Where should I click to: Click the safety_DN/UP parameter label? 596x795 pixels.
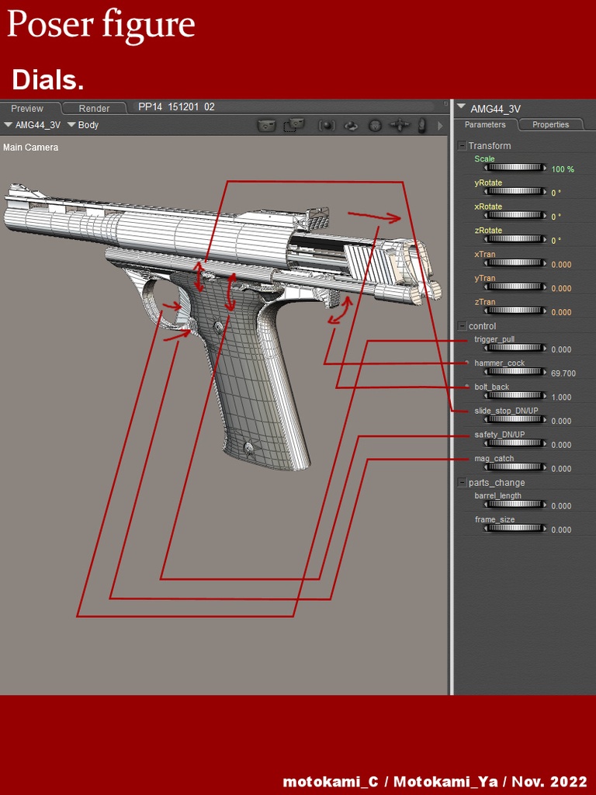click(499, 435)
